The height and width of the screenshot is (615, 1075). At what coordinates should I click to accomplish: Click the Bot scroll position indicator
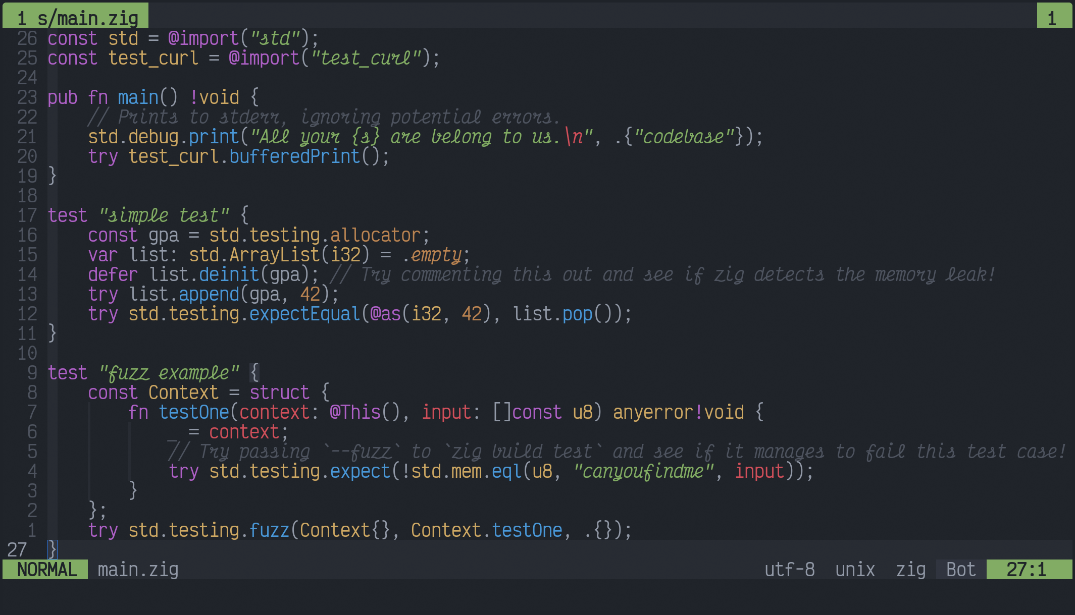coord(960,570)
